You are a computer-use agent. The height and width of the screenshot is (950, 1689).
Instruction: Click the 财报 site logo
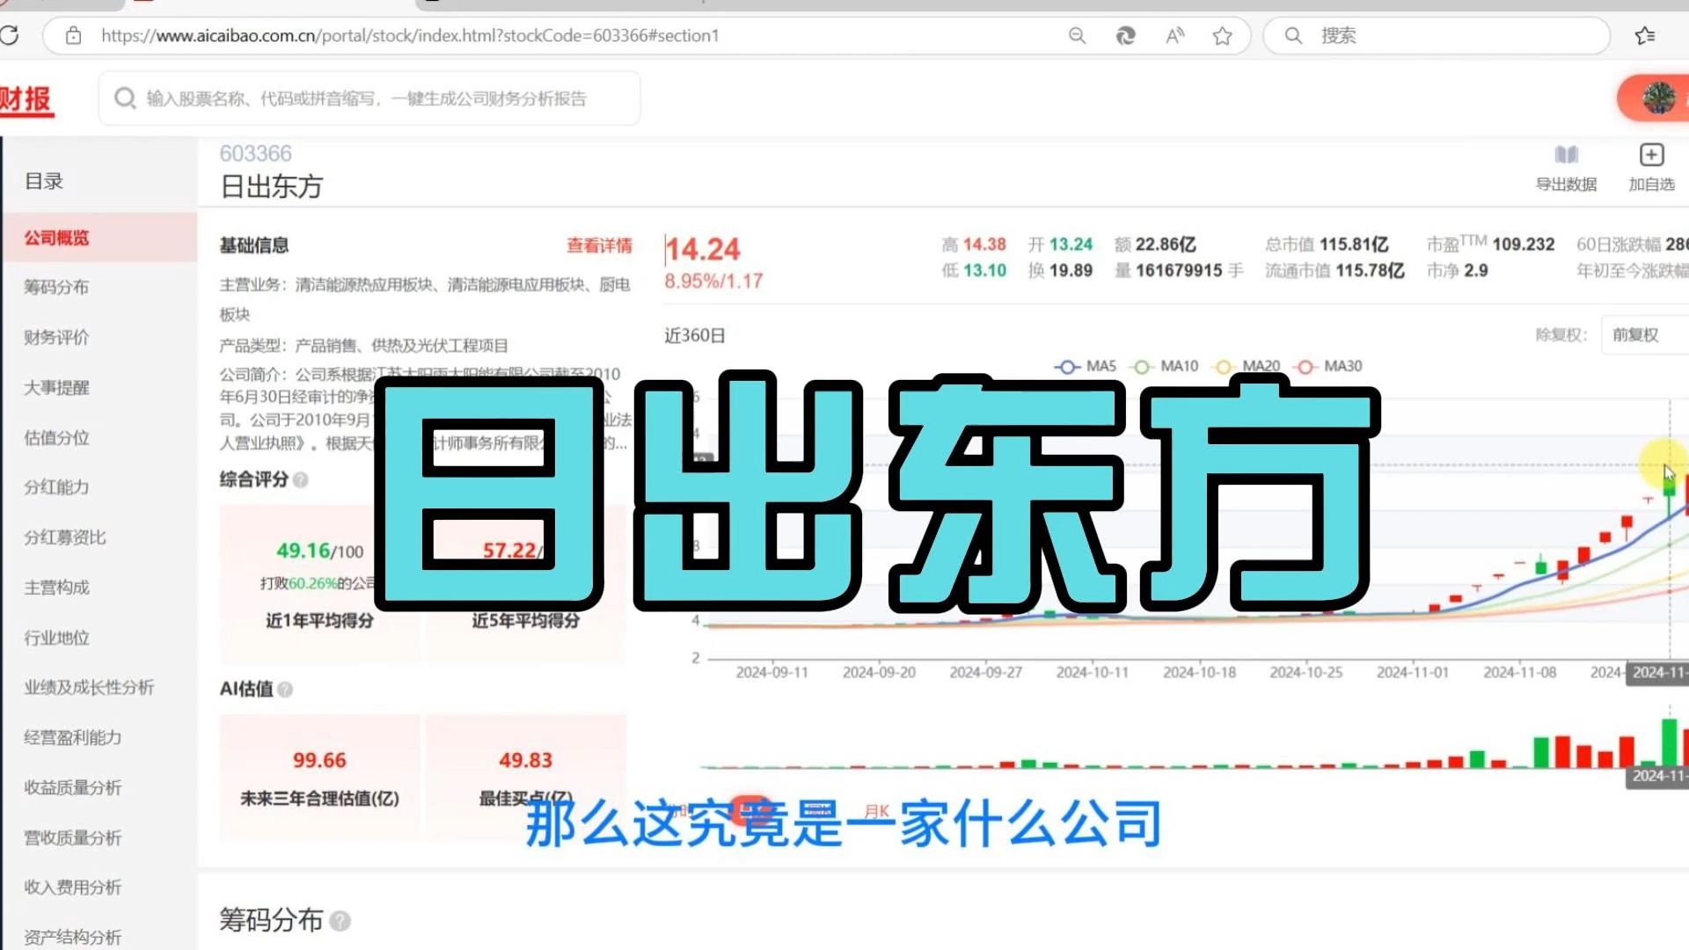point(26,99)
